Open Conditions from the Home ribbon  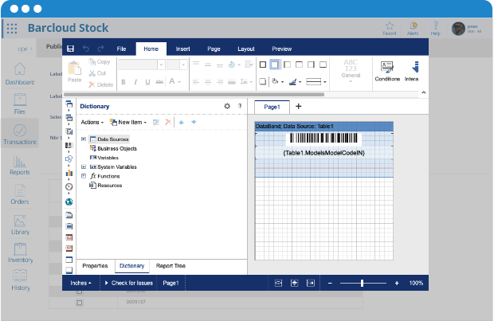(x=387, y=72)
